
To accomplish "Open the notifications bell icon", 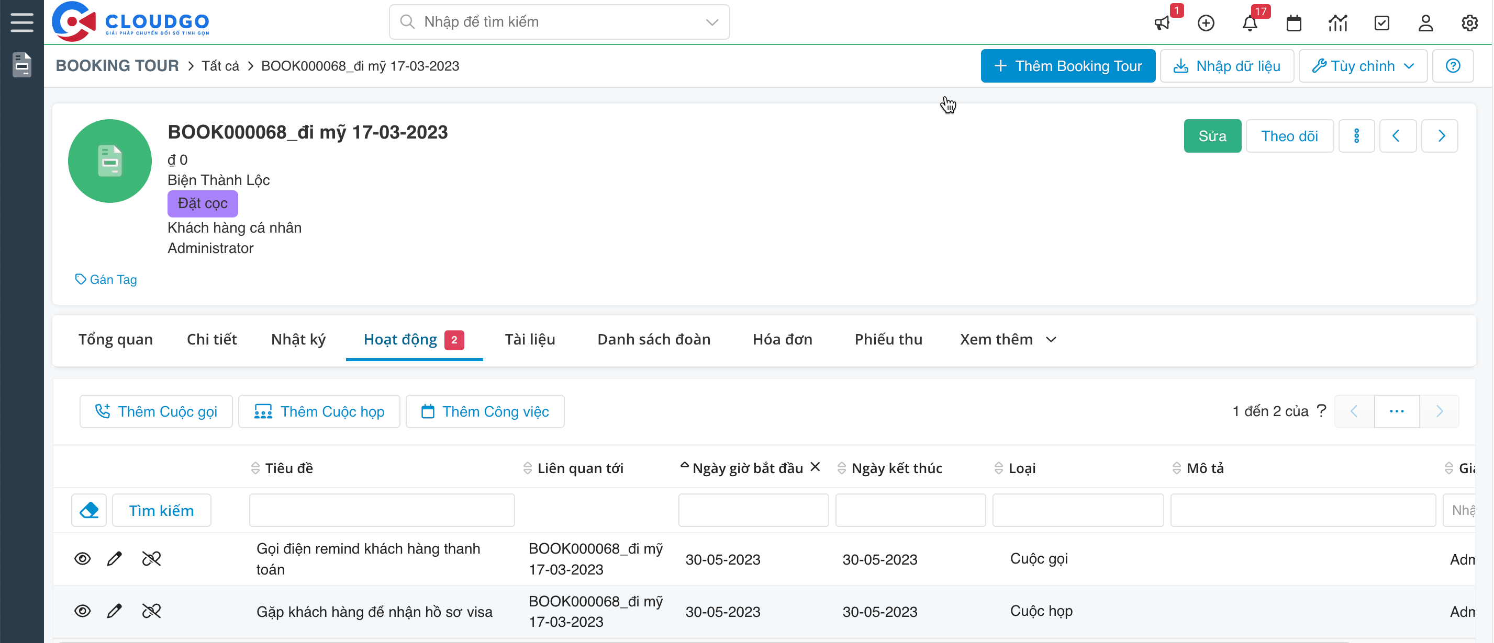I will [1250, 22].
